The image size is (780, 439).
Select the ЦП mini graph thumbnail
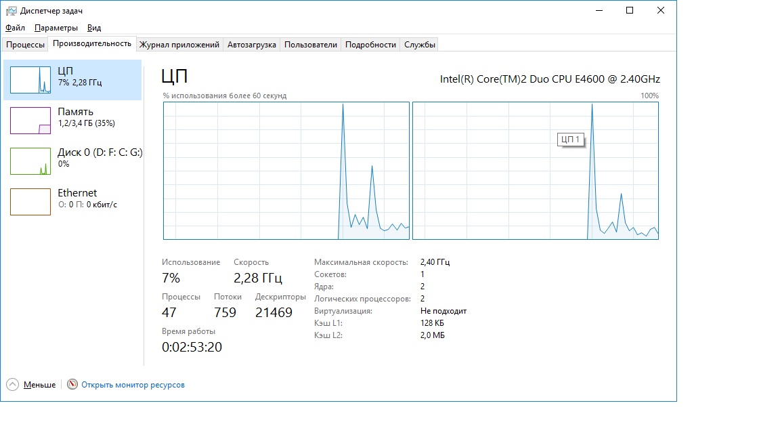[30, 80]
